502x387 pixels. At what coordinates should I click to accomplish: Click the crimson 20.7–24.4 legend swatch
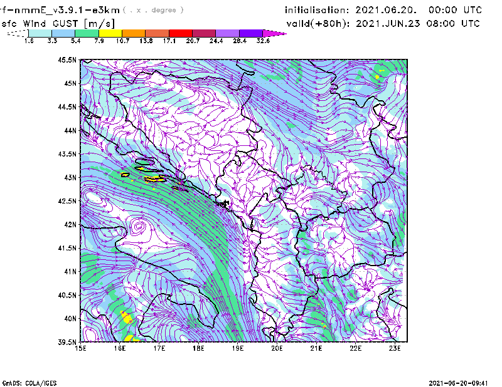click(x=204, y=33)
